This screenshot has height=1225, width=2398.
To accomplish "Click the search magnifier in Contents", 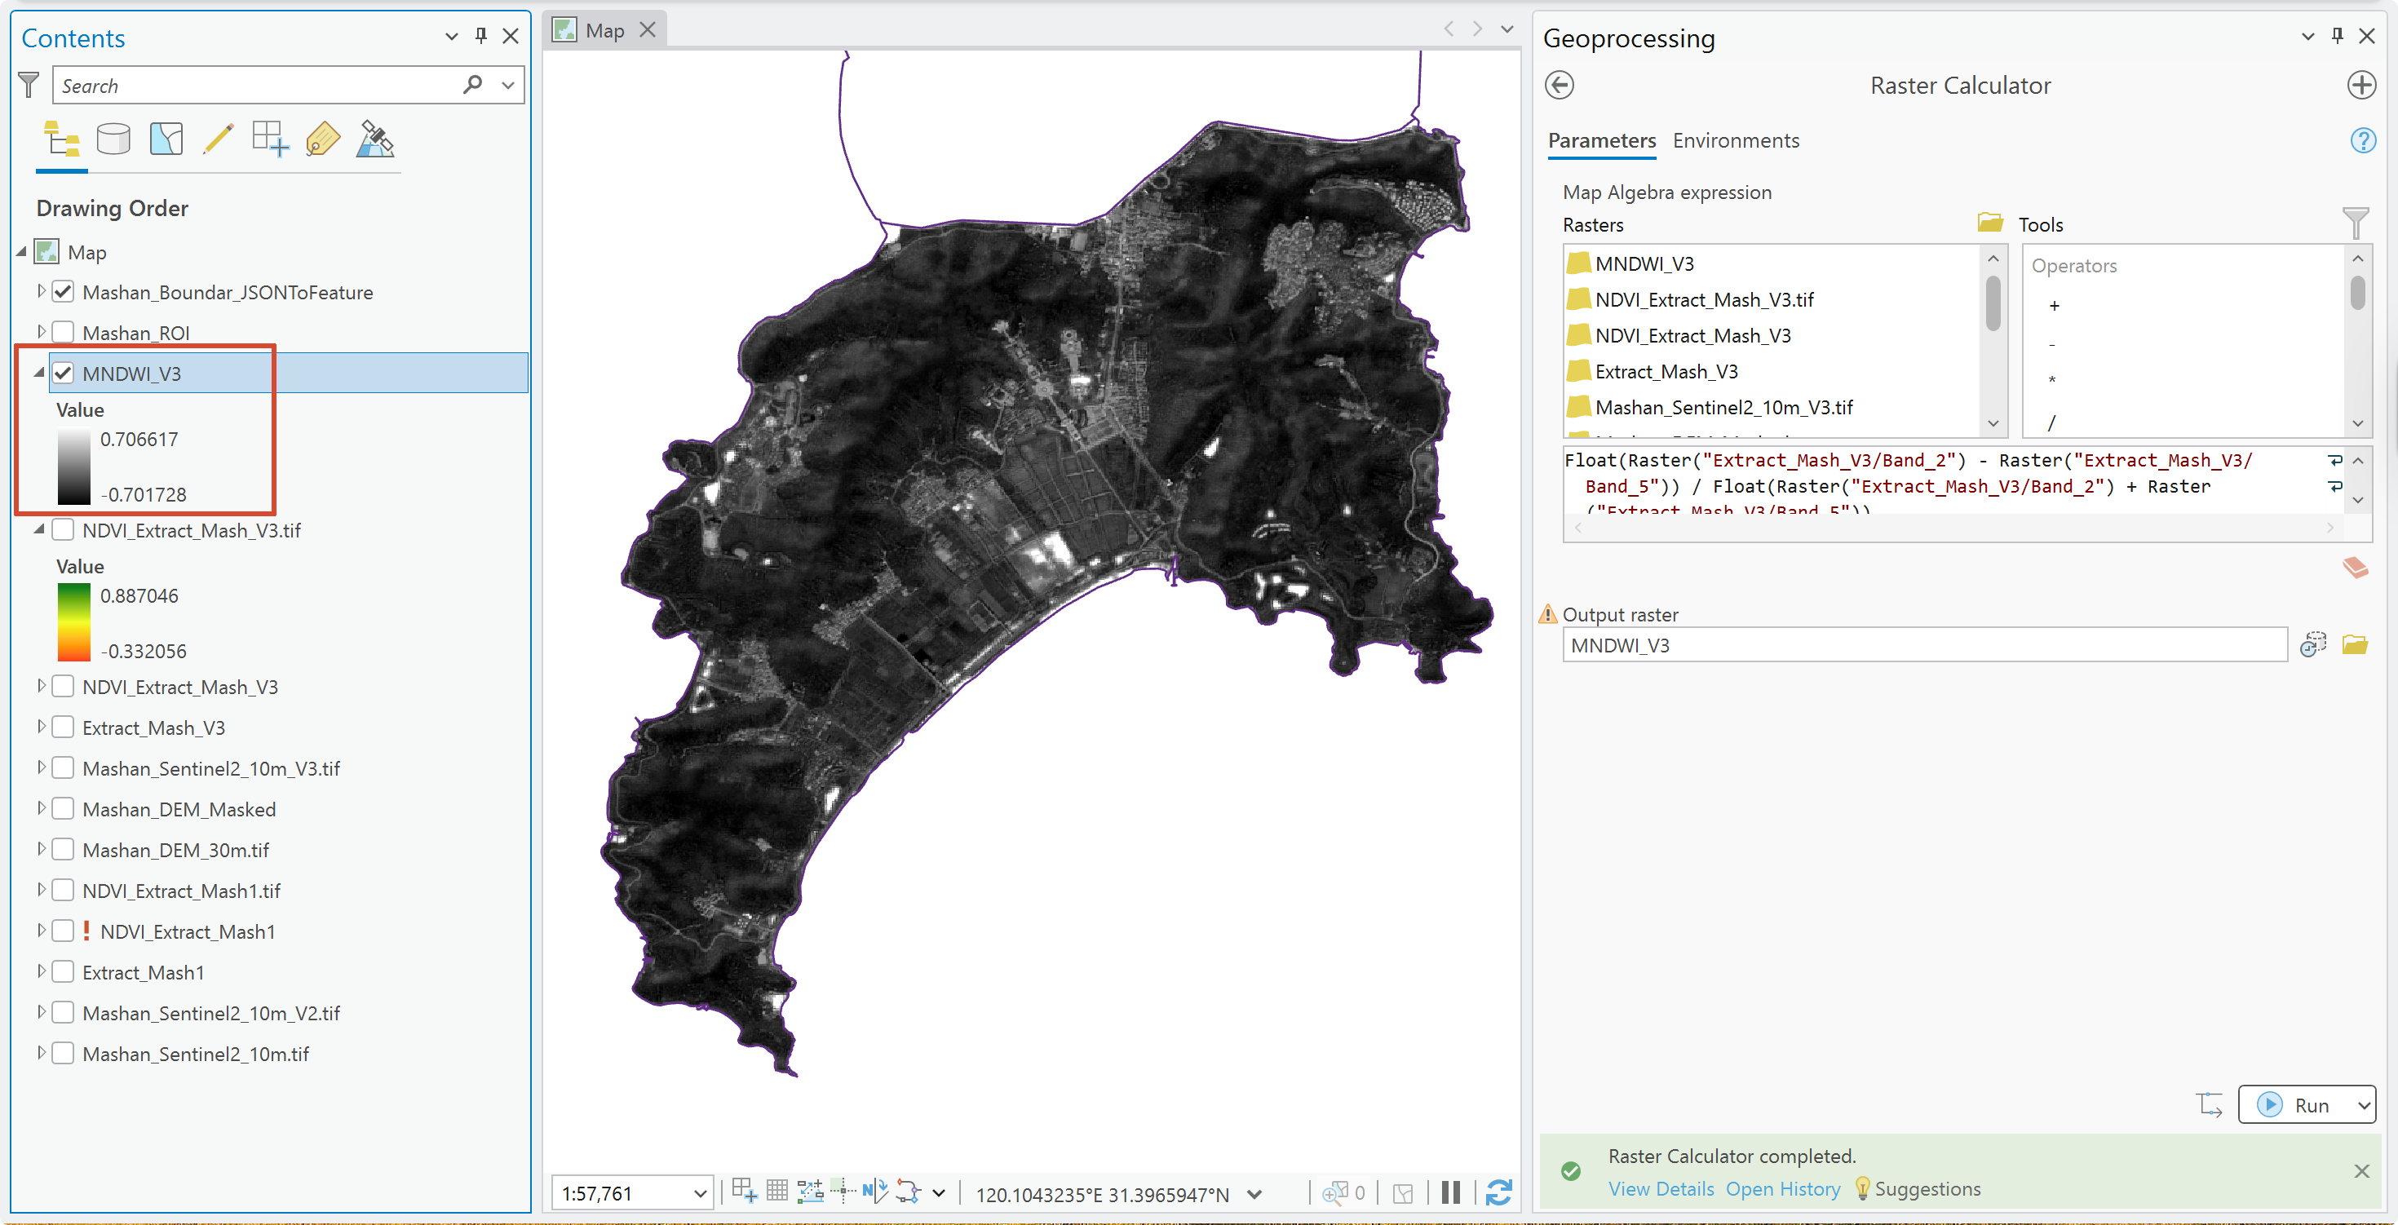I will pos(473,85).
